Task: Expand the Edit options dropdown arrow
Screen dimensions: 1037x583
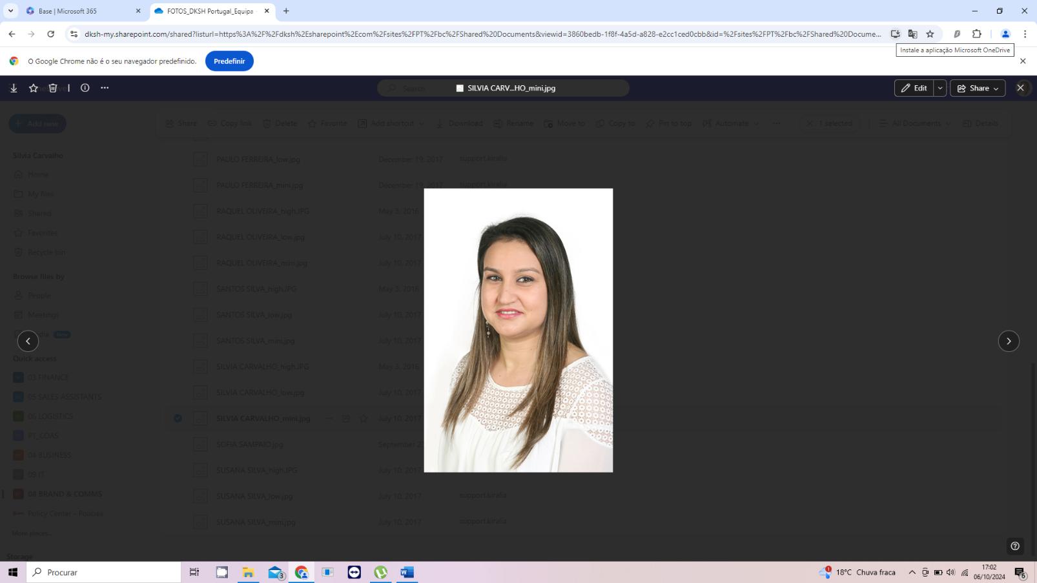Action: point(940,88)
